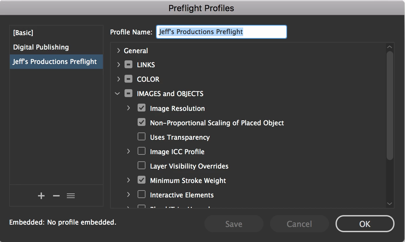
Task: Click the COLOR category mixed-state box icon
Action: [x=128, y=79]
